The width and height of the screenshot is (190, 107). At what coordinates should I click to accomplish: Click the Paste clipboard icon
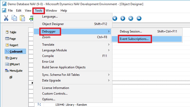pos(23,18)
